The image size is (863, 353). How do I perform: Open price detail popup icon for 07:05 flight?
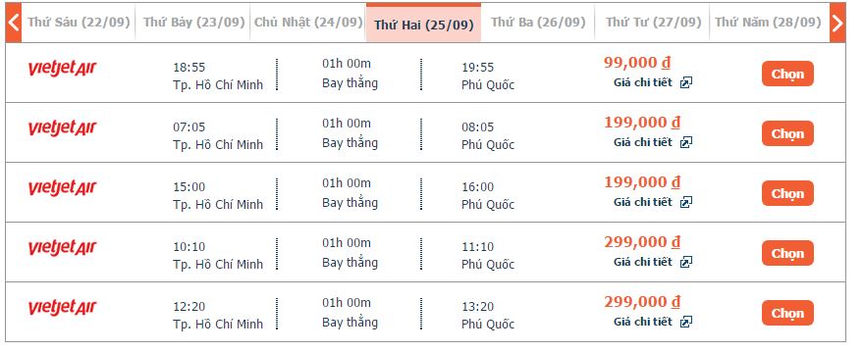685,143
